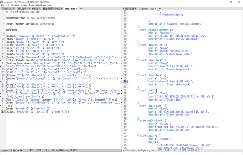
Task: Click the L28 line indicator in mode line
Action: (x=39, y=150)
